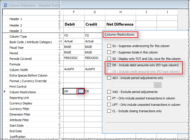Uncheck DR include debit amounts only
This screenshot has height=140, width=190.
[x=109, y=65]
